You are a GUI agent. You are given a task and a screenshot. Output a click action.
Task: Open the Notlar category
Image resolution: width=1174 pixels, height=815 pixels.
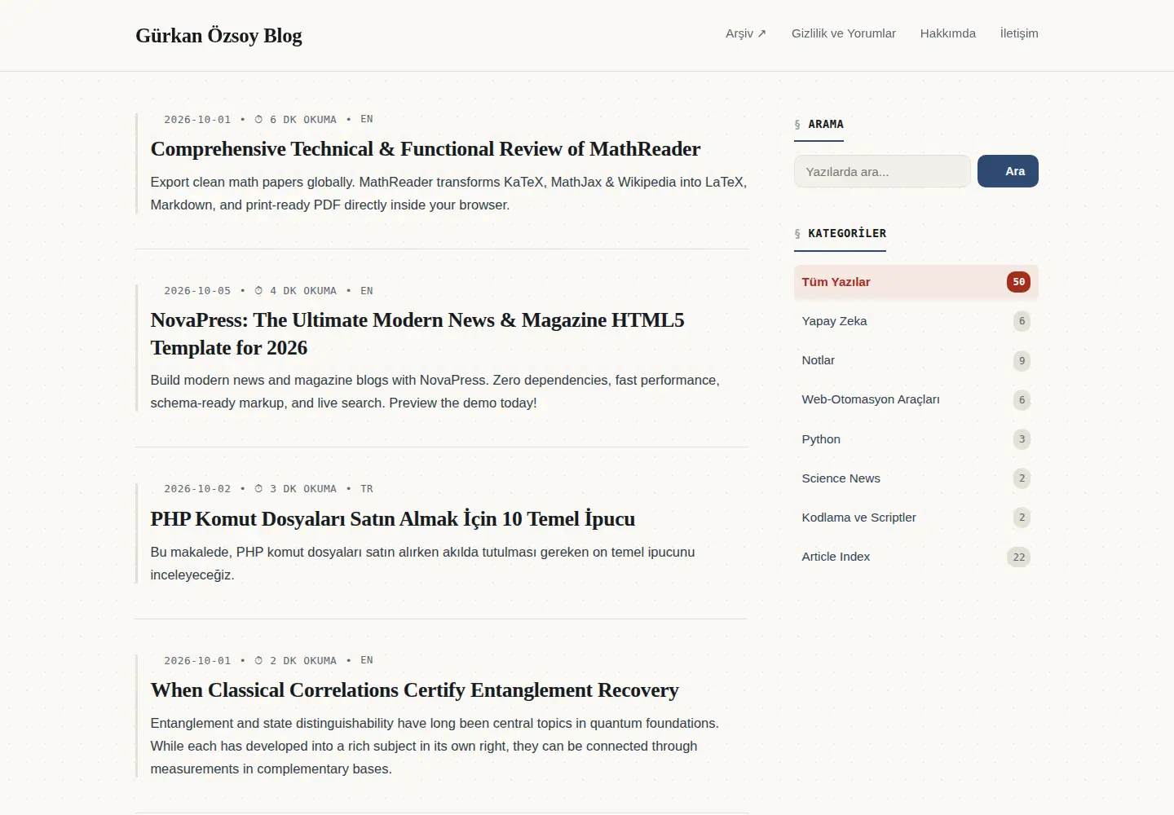pos(916,360)
